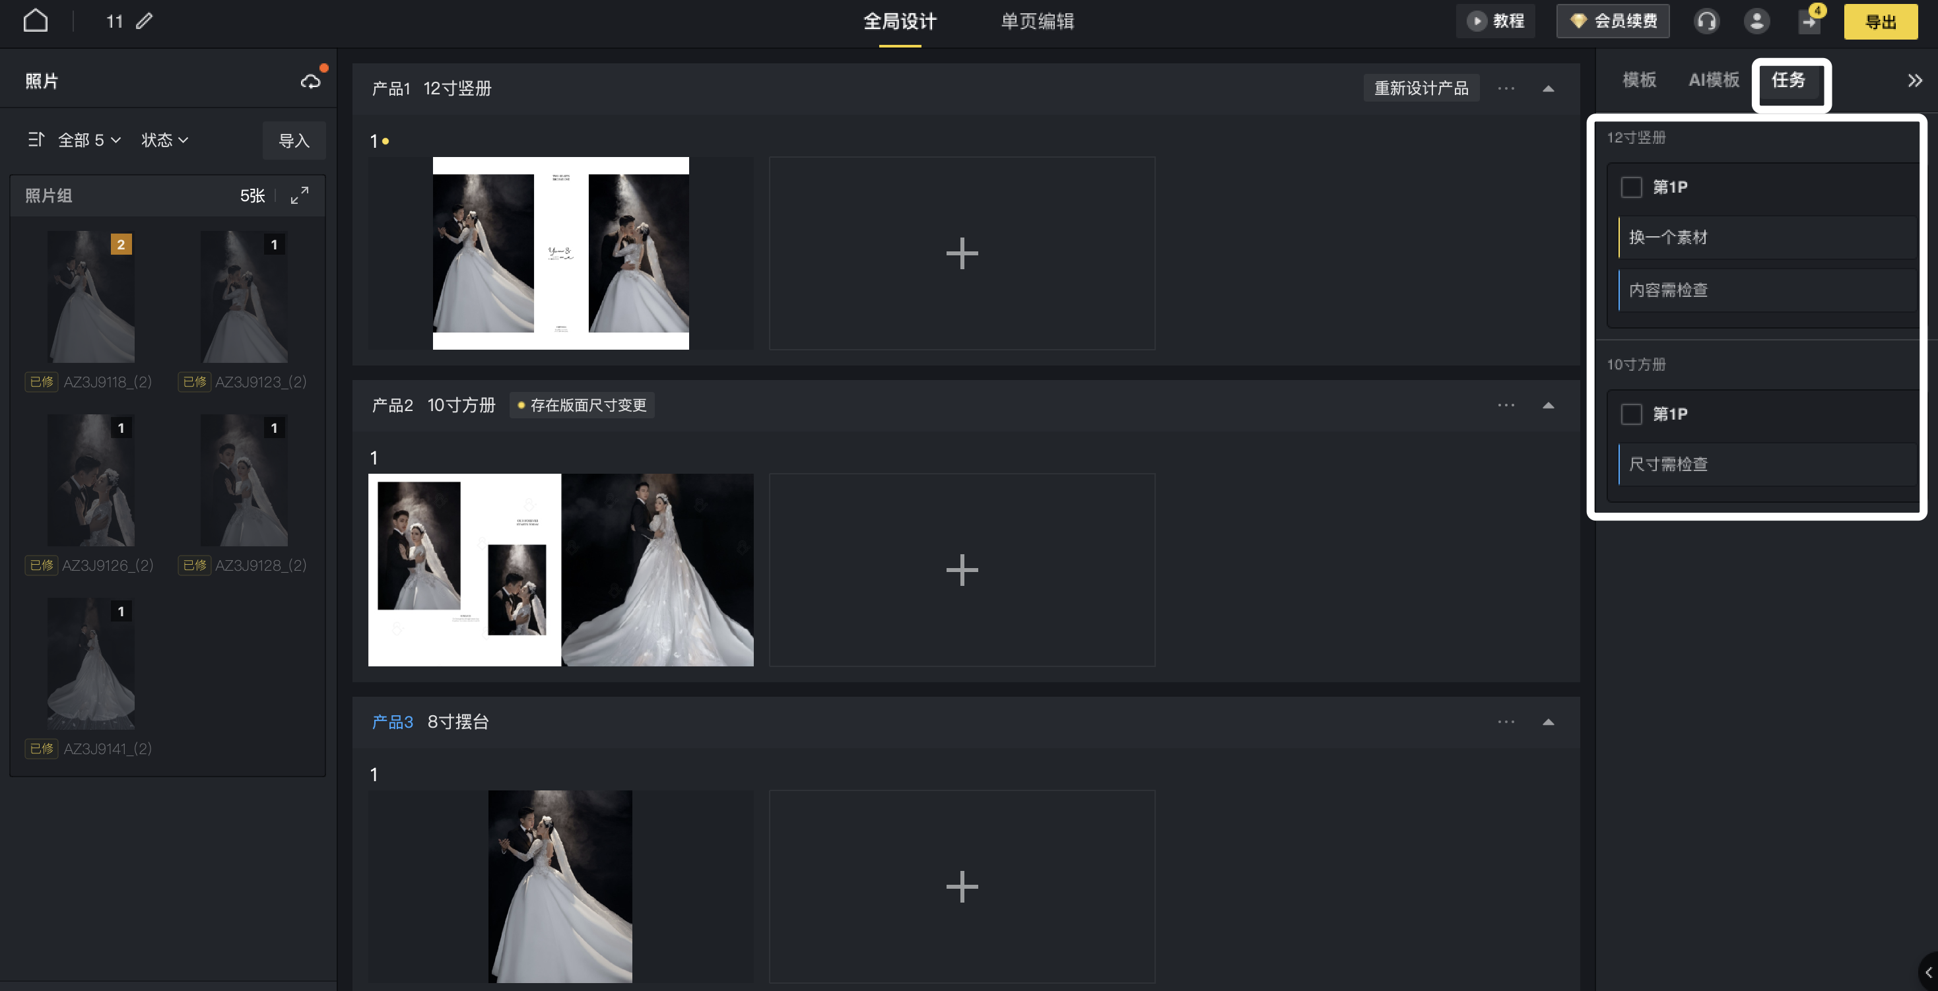This screenshot has height=991, width=1938.
Task: Expand the photo group with arrows icon
Action: (x=300, y=195)
